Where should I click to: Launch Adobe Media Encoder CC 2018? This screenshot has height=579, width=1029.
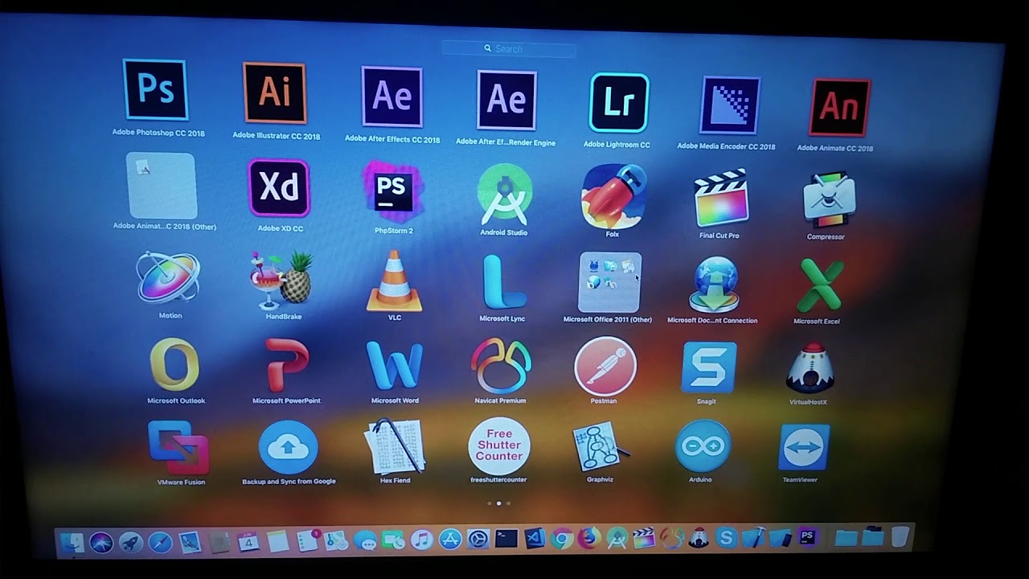click(730, 105)
